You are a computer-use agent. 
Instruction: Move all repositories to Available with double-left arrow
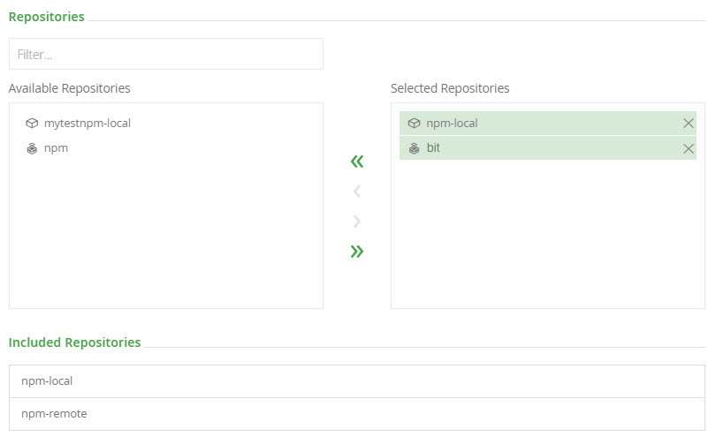357,162
